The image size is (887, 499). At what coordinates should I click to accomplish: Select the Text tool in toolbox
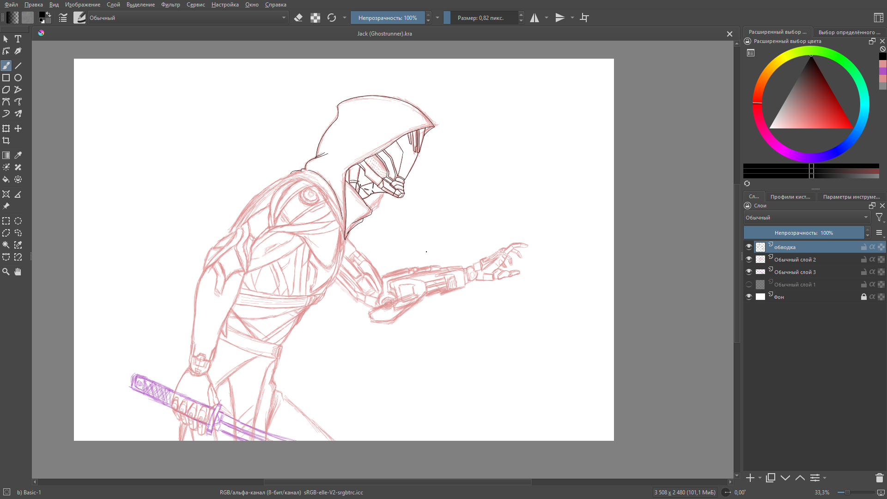click(x=18, y=39)
